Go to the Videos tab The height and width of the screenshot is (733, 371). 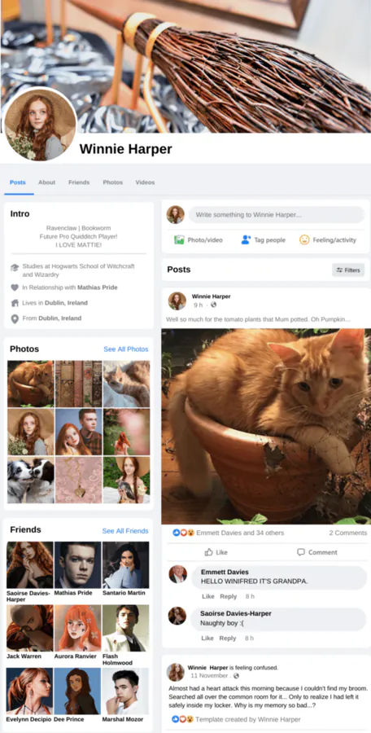145,182
